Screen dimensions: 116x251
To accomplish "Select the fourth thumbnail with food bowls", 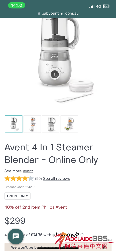I will 69,124.
